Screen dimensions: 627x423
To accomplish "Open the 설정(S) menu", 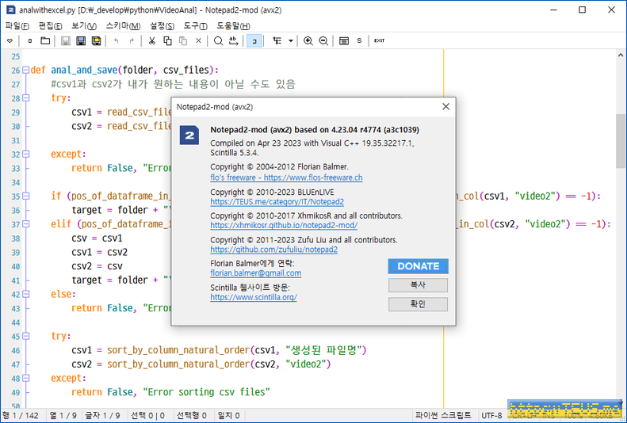I will [x=162, y=26].
